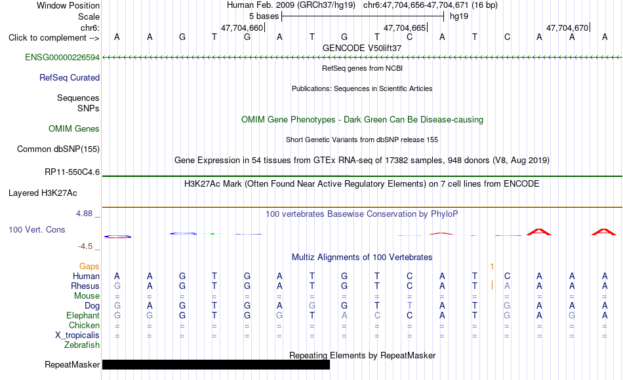623x380 pixels.
Task: Click the Elephant species row label
Action: click(x=83, y=316)
